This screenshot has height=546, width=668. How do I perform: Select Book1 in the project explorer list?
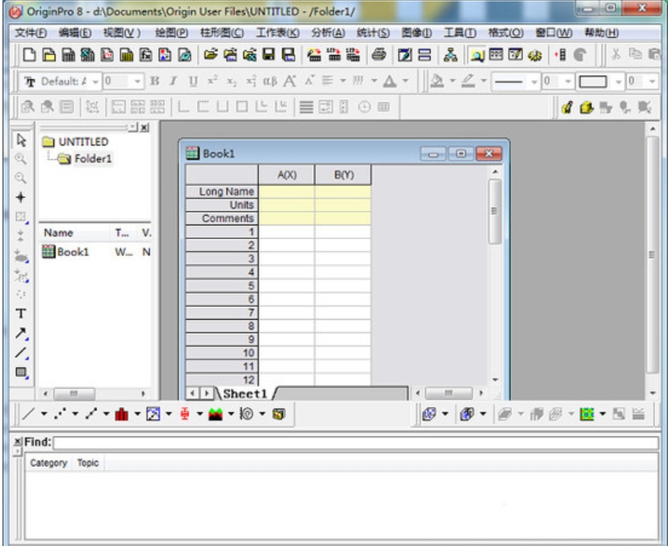click(x=66, y=252)
